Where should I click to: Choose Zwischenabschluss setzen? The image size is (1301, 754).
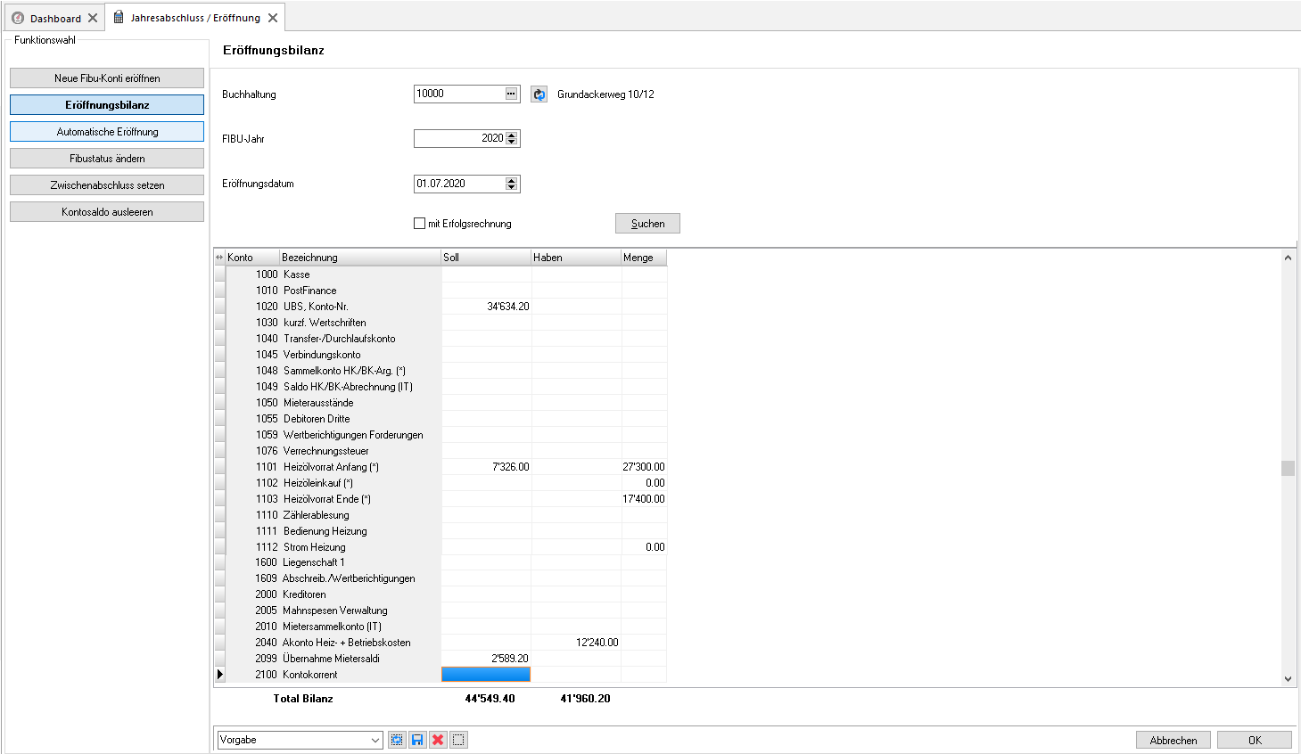coord(107,185)
